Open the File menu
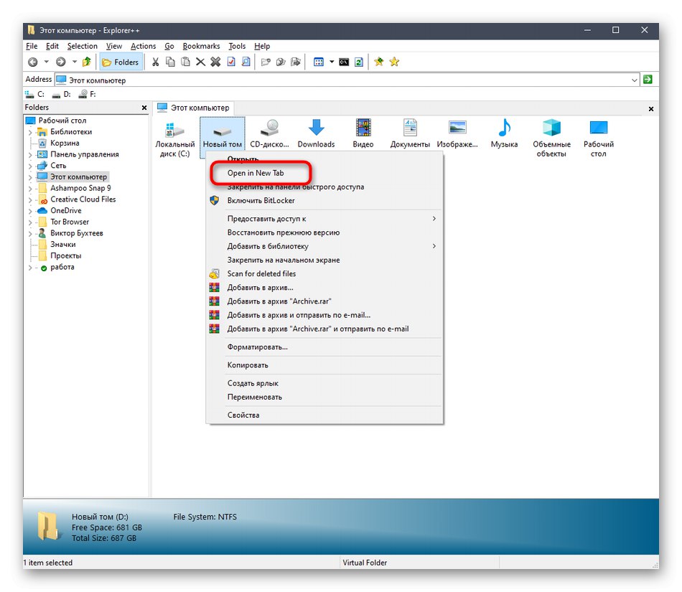The image size is (682, 592). pos(32,46)
